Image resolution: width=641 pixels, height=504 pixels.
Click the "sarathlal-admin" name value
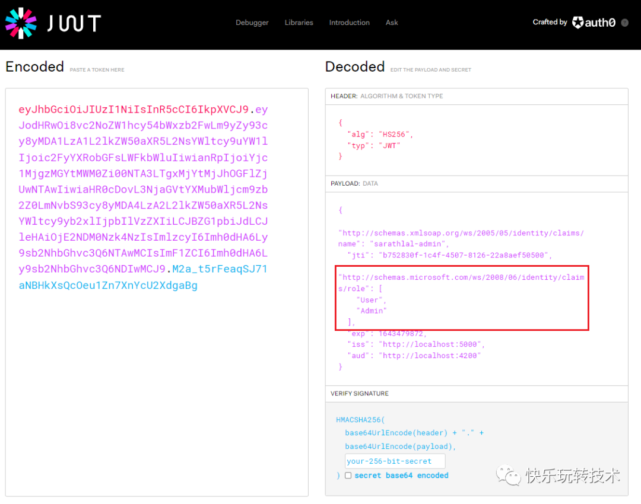tap(408, 244)
